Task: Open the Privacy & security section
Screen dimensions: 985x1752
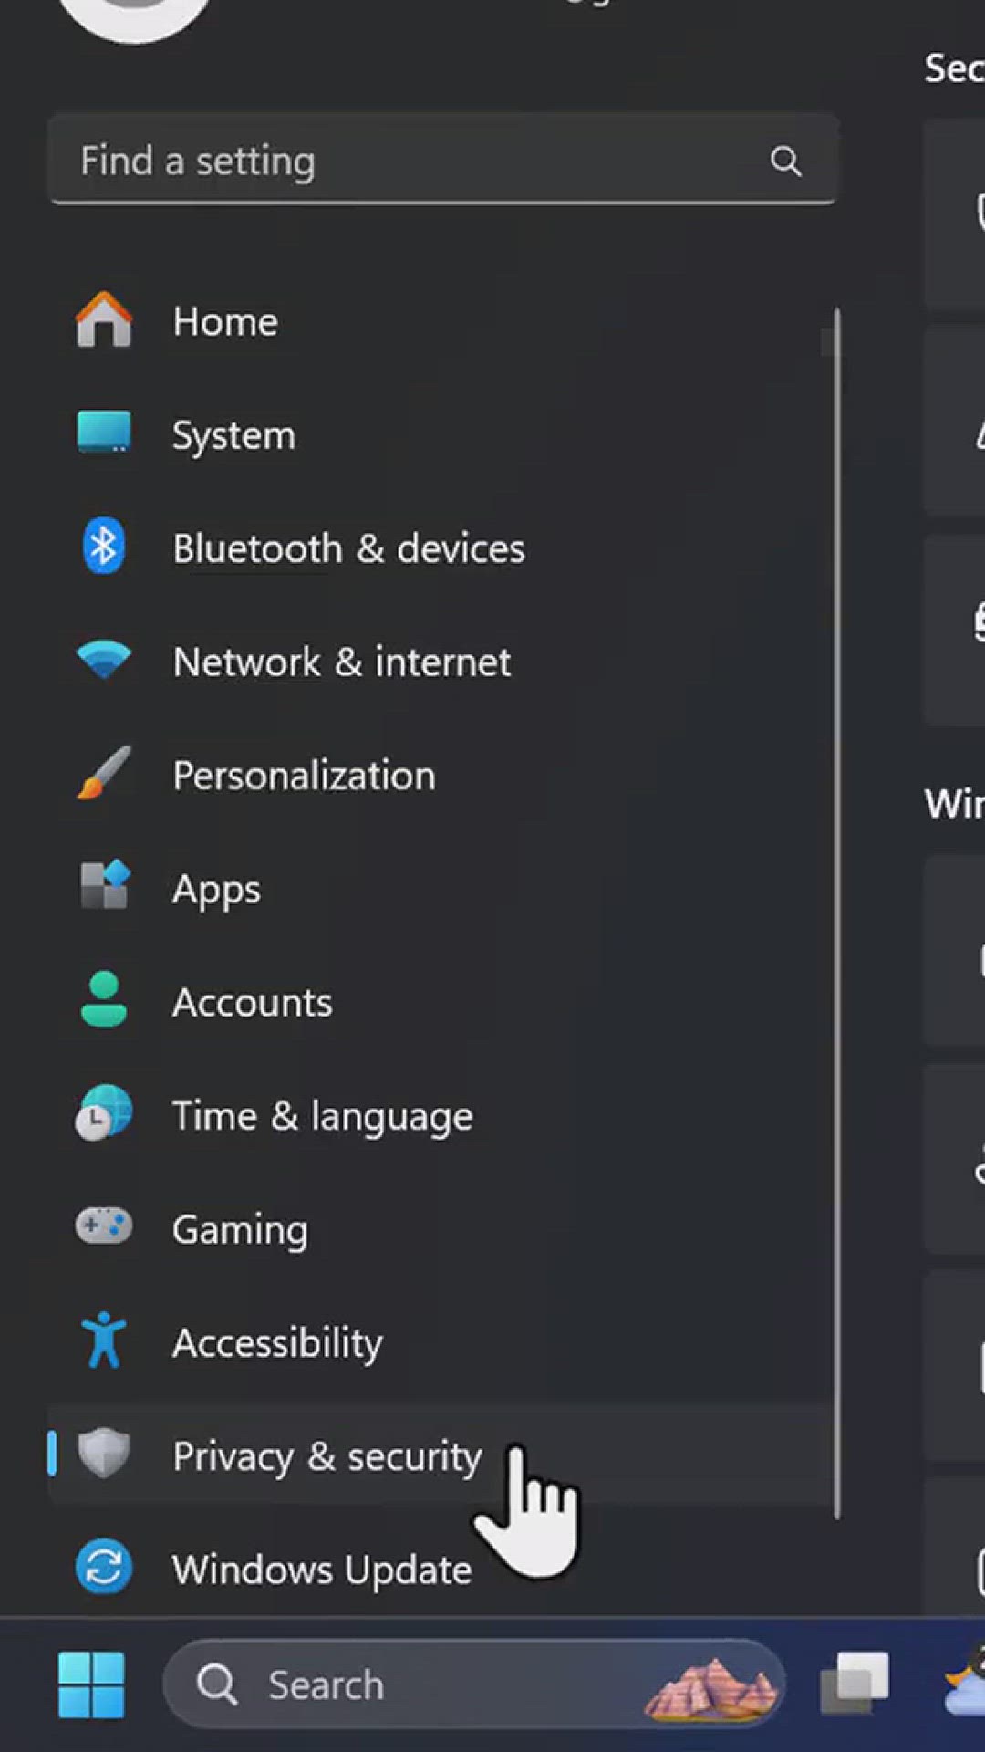Action: (x=327, y=1455)
